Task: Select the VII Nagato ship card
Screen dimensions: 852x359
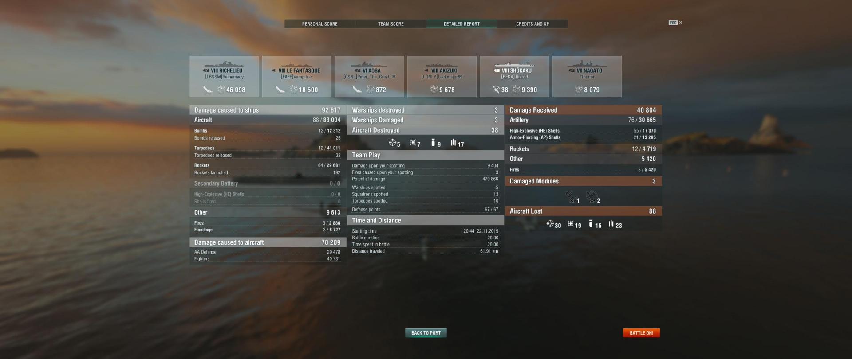Action: point(587,76)
